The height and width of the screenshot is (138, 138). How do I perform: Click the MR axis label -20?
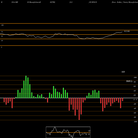[x=135, y=104]
